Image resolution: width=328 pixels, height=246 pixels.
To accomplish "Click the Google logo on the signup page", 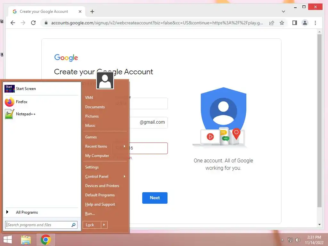I will point(66,58).
